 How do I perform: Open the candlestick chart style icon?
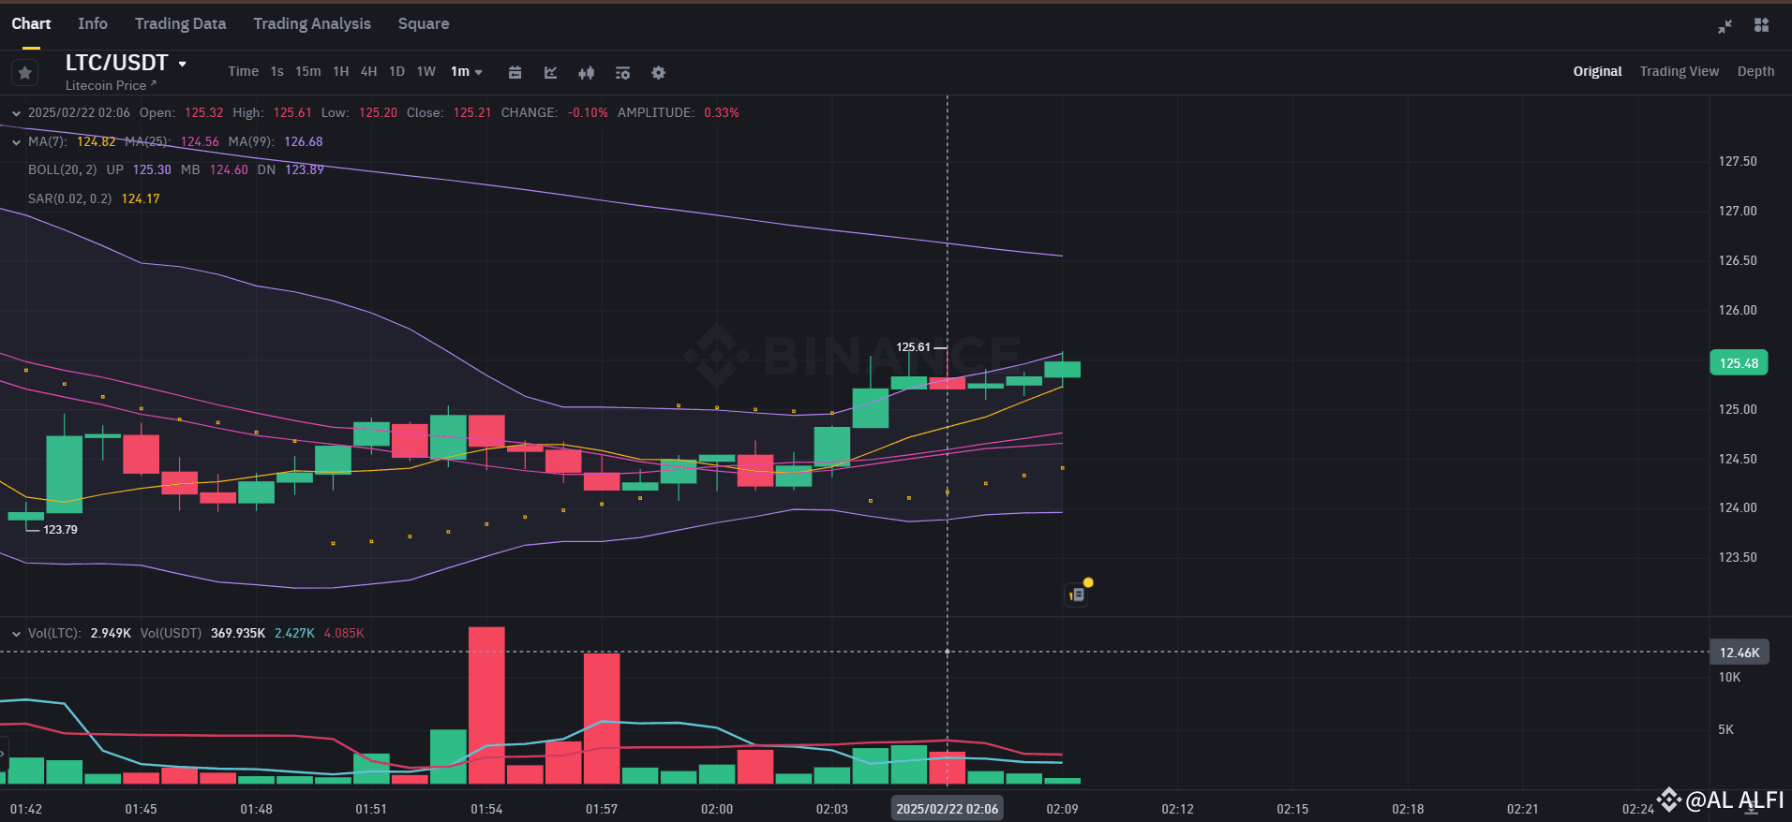(587, 72)
